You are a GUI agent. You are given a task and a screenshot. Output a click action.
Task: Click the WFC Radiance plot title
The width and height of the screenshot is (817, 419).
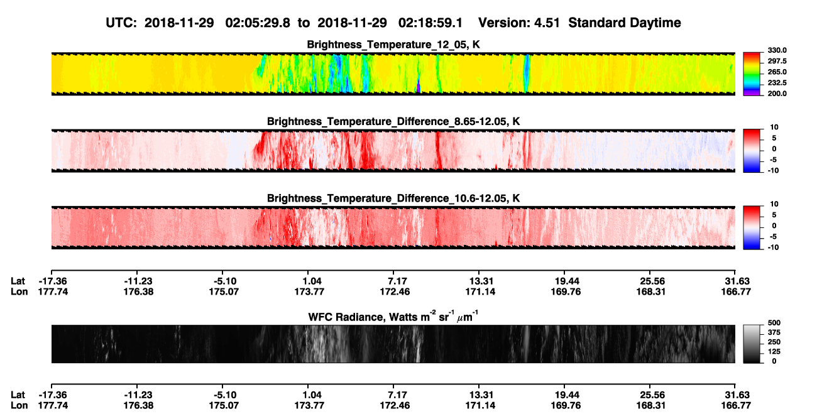click(x=393, y=316)
